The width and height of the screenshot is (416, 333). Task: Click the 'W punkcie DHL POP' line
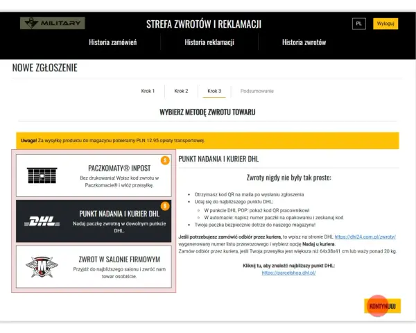click(x=257, y=210)
